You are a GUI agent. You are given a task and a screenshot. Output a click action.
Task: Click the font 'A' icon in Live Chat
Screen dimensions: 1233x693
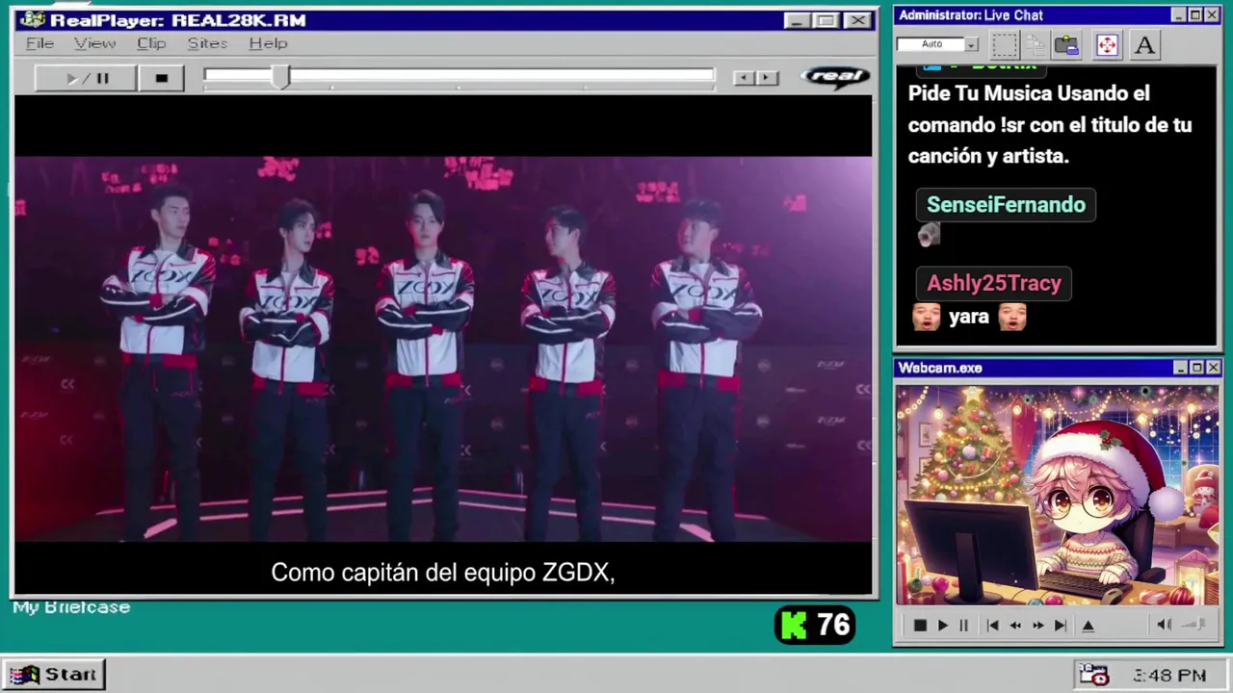[x=1144, y=44]
